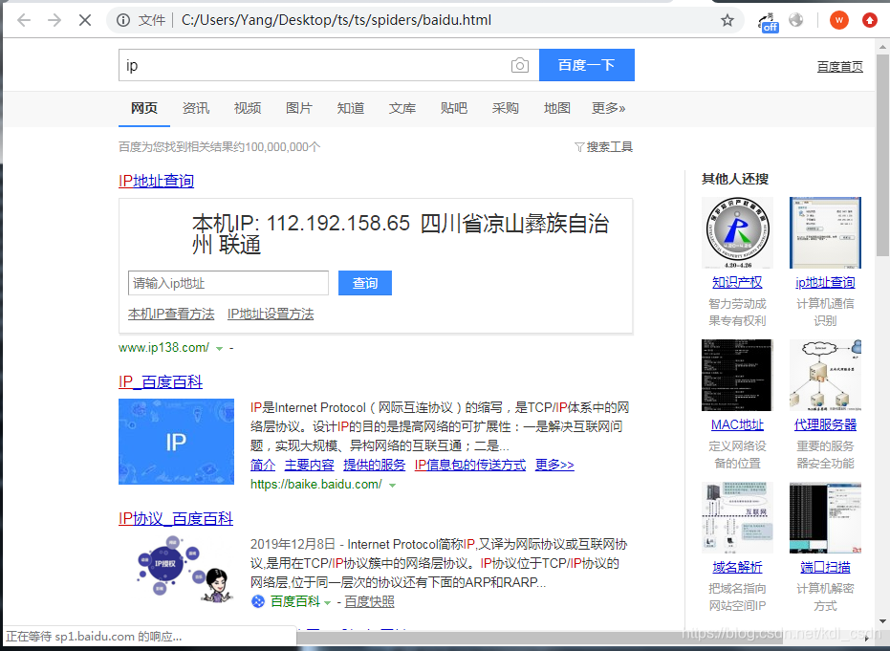This screenshot has width=890, height=651.
Task: Click the 百度一下 search button
Action: point(586,65)
